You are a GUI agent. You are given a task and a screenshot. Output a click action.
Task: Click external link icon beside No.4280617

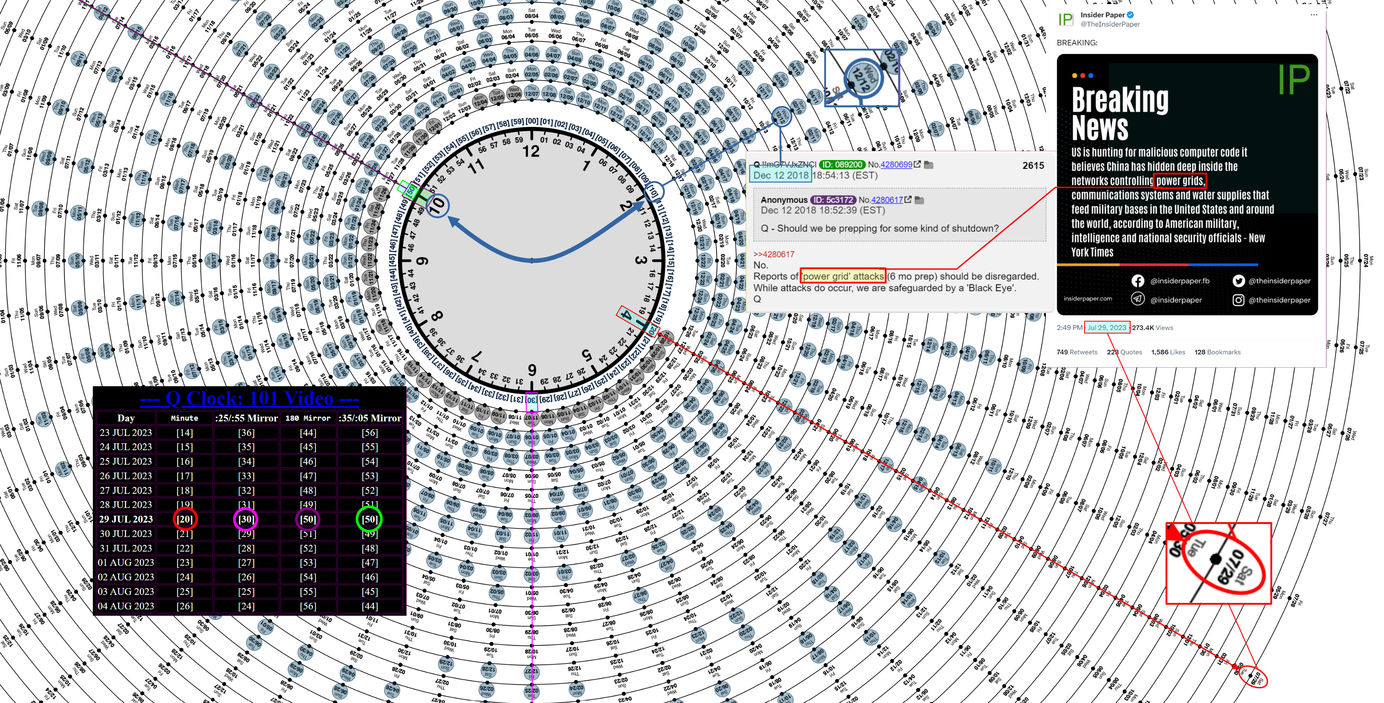click(908, 200)
